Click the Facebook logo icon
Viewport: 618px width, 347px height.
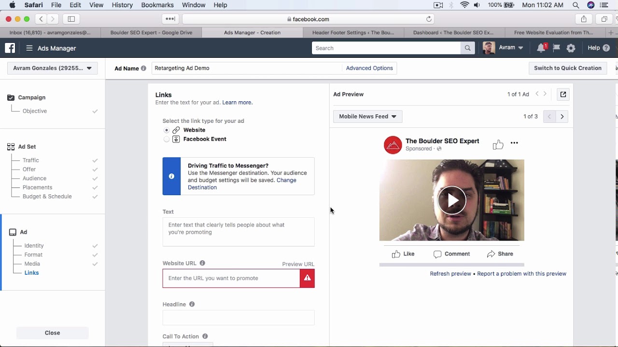click(x=10, y=48)
